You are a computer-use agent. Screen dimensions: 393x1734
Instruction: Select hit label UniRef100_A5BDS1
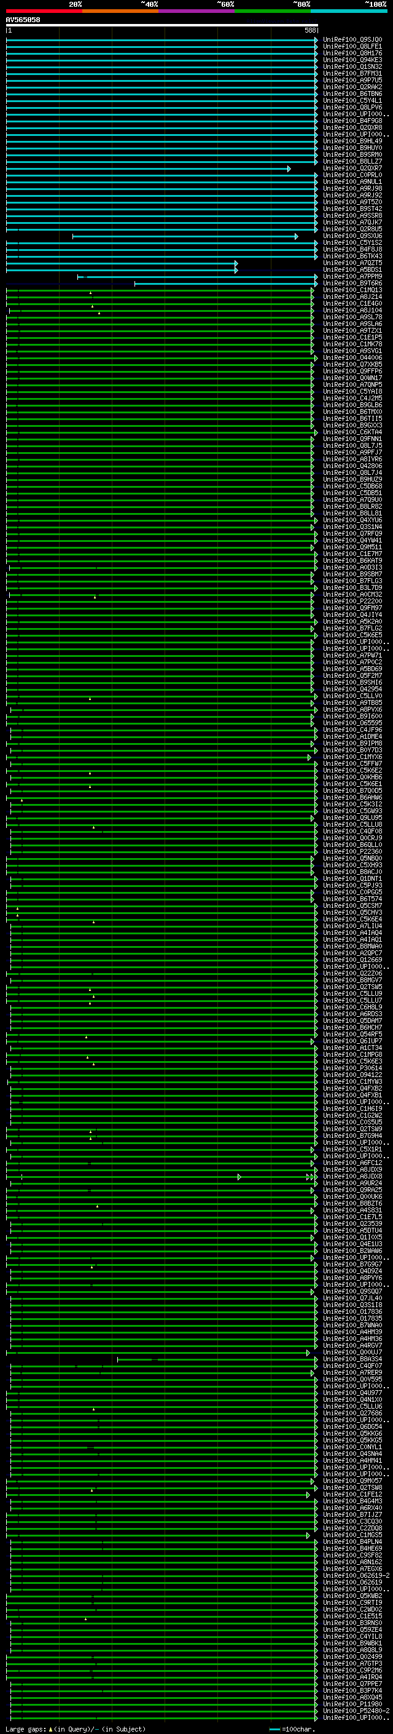(x=352, y=269)
